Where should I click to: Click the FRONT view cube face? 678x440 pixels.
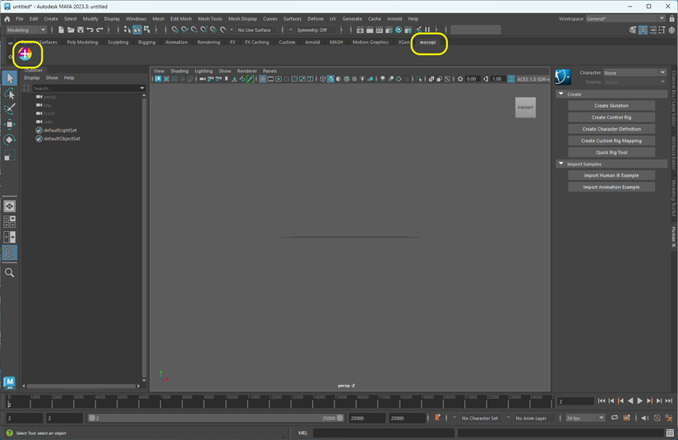(525, 108)
